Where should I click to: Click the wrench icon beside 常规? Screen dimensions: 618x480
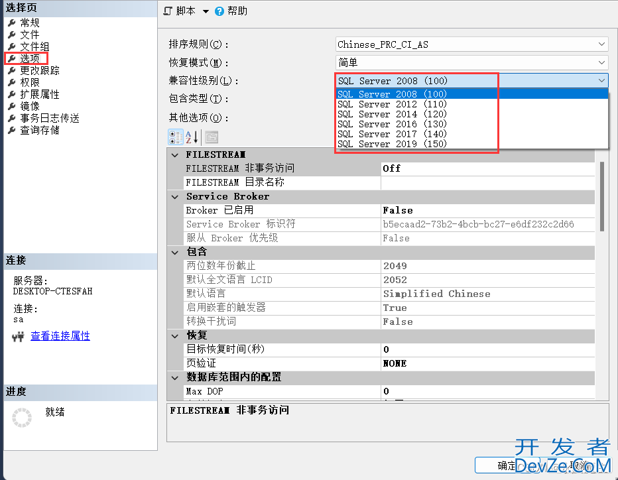[12, 23]
